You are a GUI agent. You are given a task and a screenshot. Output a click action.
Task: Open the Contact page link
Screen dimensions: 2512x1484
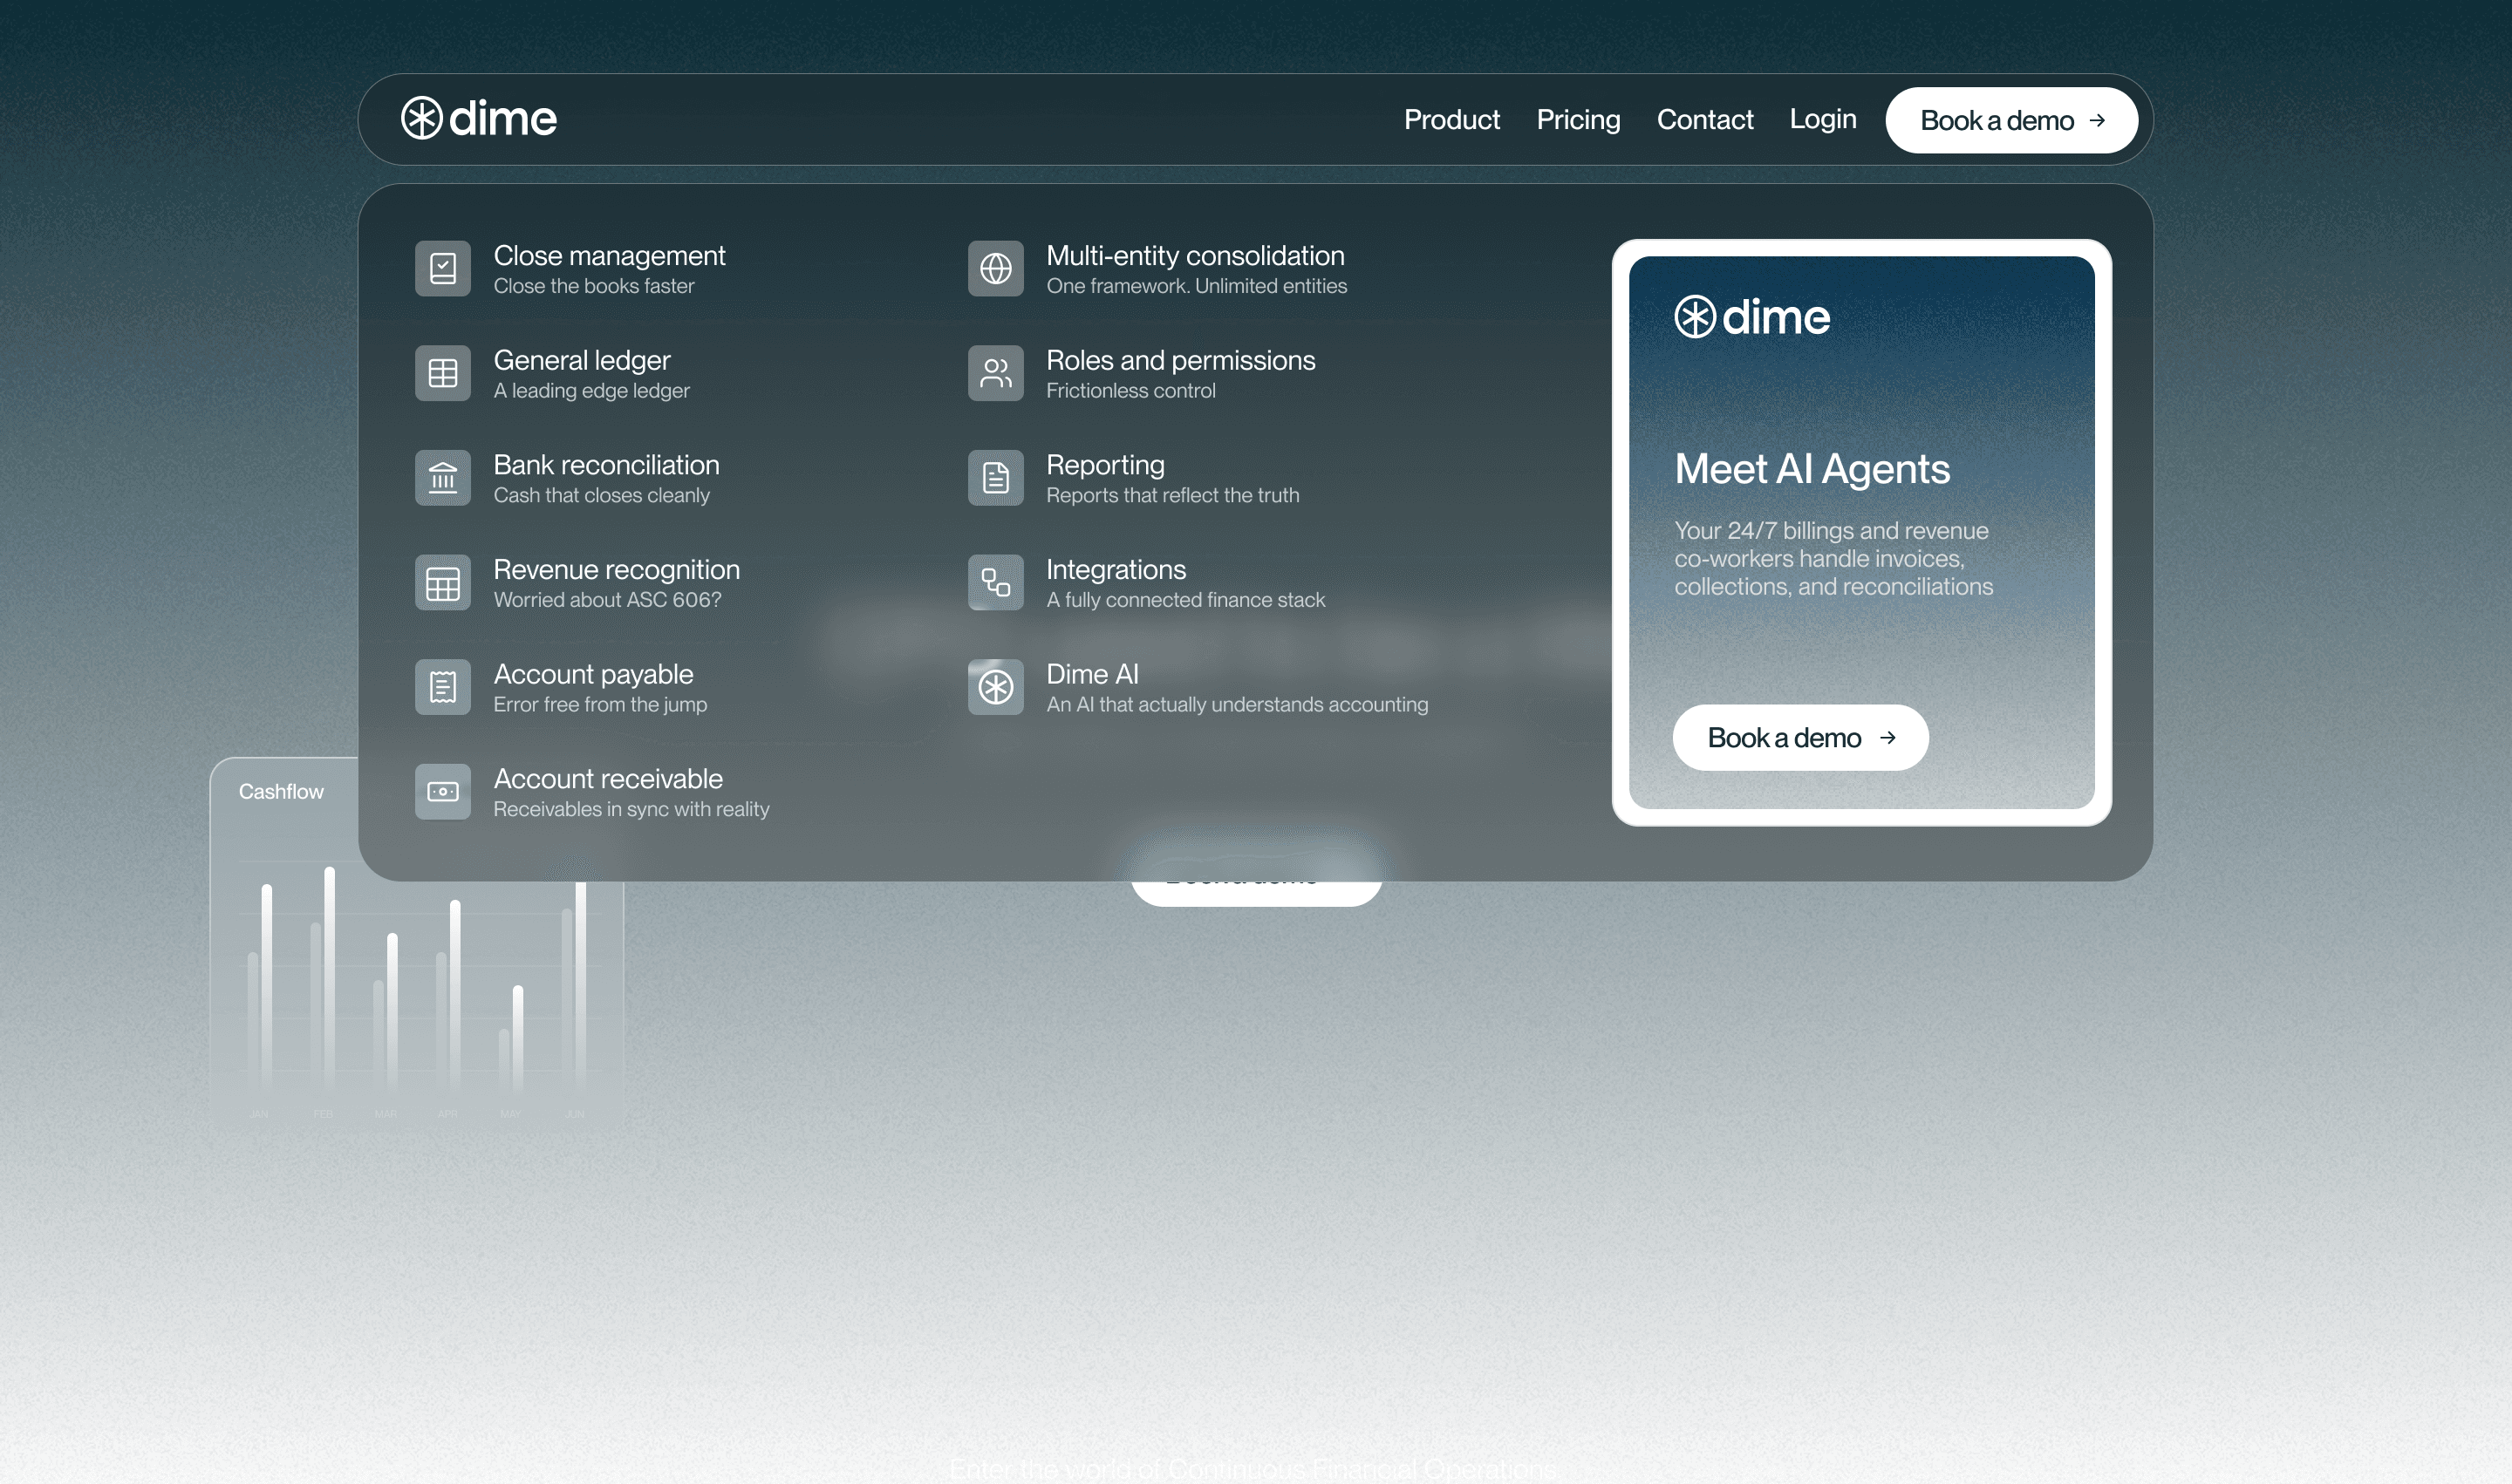1704,120
